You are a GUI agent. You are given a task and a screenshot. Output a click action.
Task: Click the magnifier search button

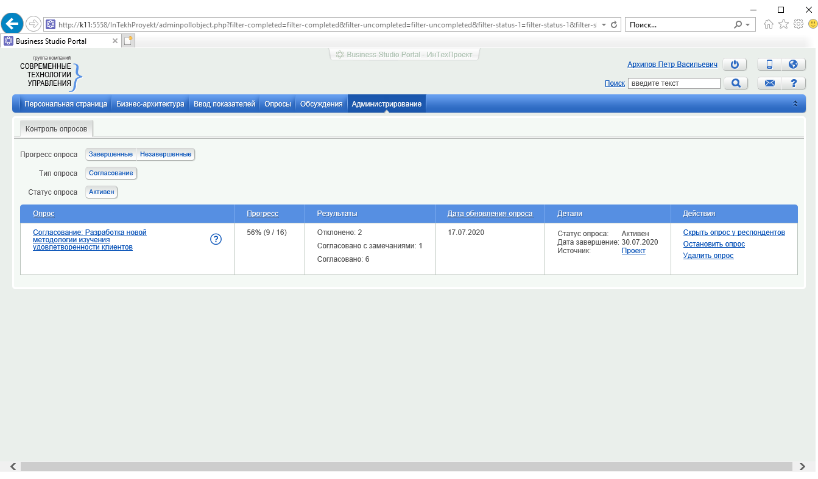click(x=736, y=83)
